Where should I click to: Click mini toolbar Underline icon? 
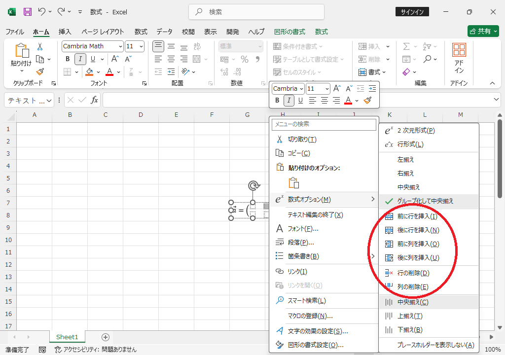click(300, 101)
